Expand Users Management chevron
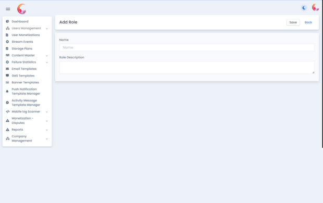Image resolution: width=323 pixels, height=203 pixels. [x=47, y=29]
